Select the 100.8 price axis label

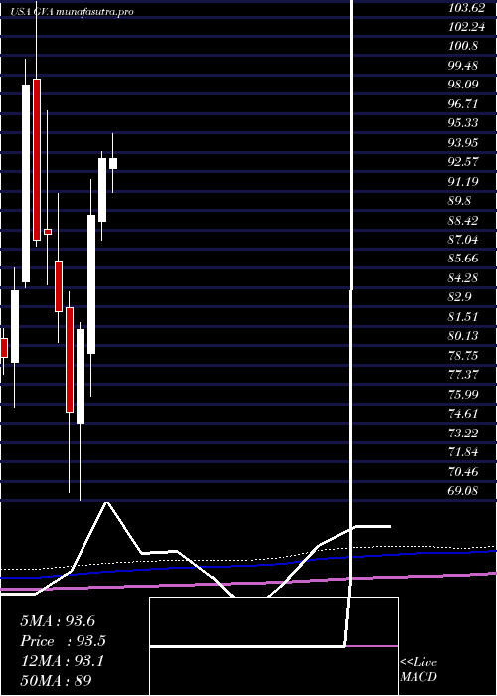point(464,46)
